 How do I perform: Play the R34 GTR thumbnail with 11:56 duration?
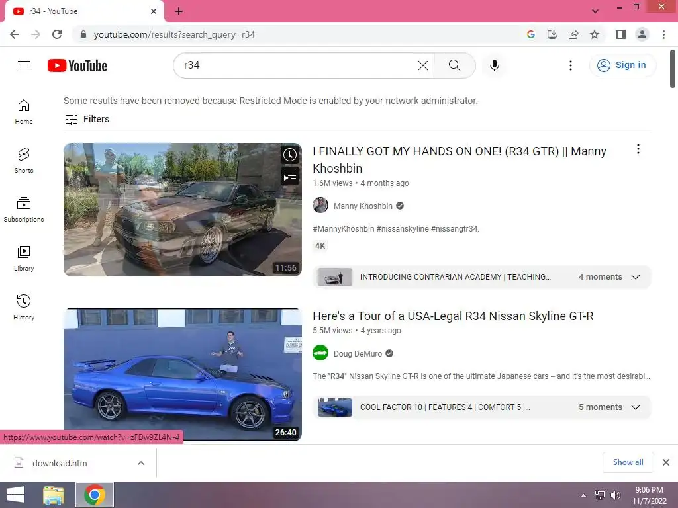click(x=183, y=210)
